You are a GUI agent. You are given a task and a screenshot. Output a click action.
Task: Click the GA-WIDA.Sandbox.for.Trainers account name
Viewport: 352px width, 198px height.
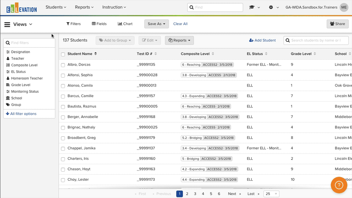(x=311, y=7)
